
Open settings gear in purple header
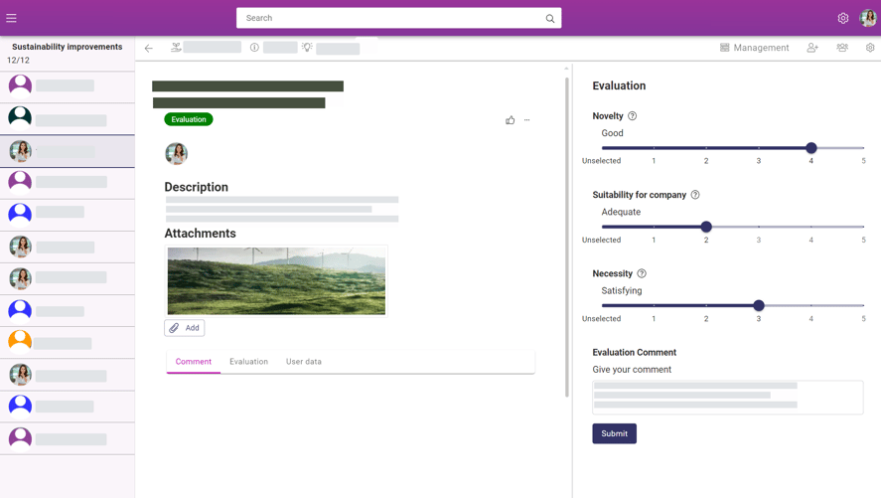(x=843, y=19)
